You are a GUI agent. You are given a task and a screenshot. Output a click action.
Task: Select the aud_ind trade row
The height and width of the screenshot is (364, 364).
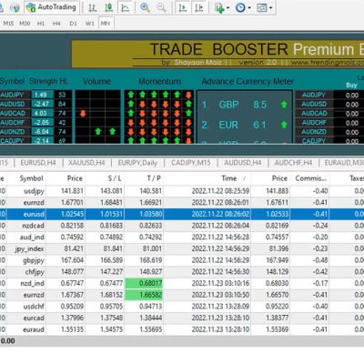click(182, 238)
